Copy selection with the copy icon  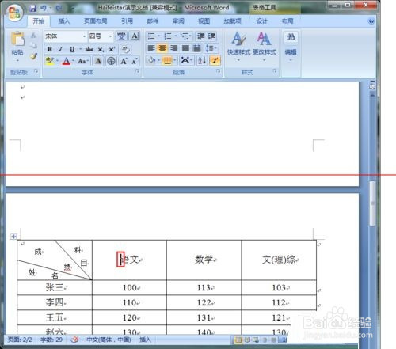33,45
